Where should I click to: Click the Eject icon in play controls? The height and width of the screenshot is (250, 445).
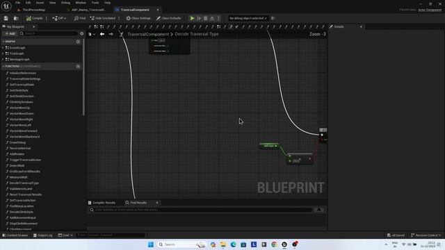212,18
